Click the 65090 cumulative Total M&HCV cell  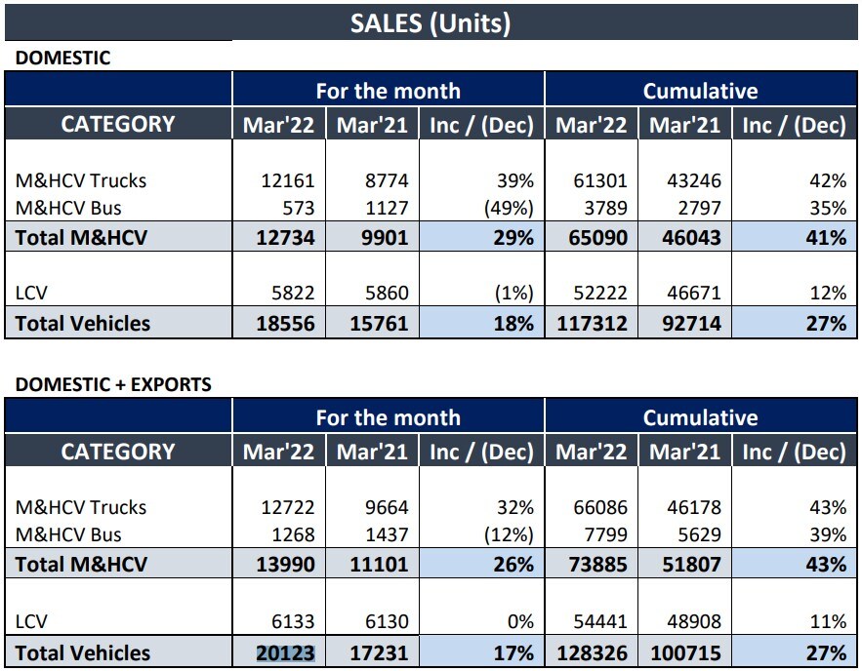click(x=595, y=236)
